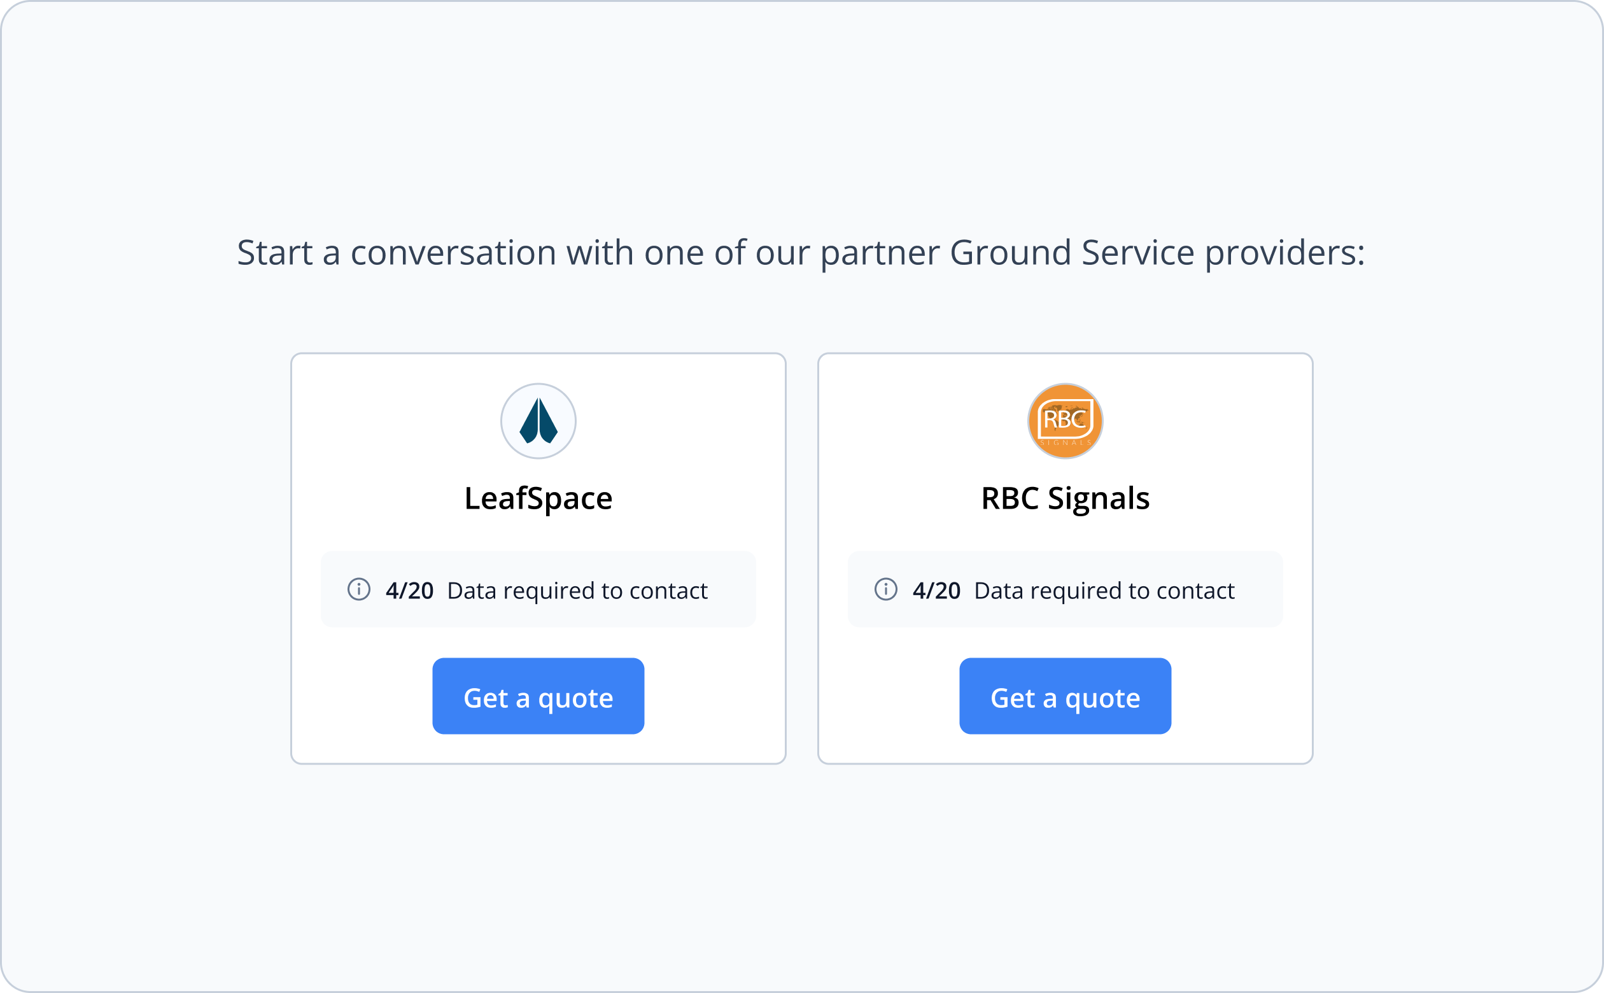Get a quote from LeafSpace
Image resolution: width=1604 pixels, height=993 pixels.
click(x=538, y=696)
